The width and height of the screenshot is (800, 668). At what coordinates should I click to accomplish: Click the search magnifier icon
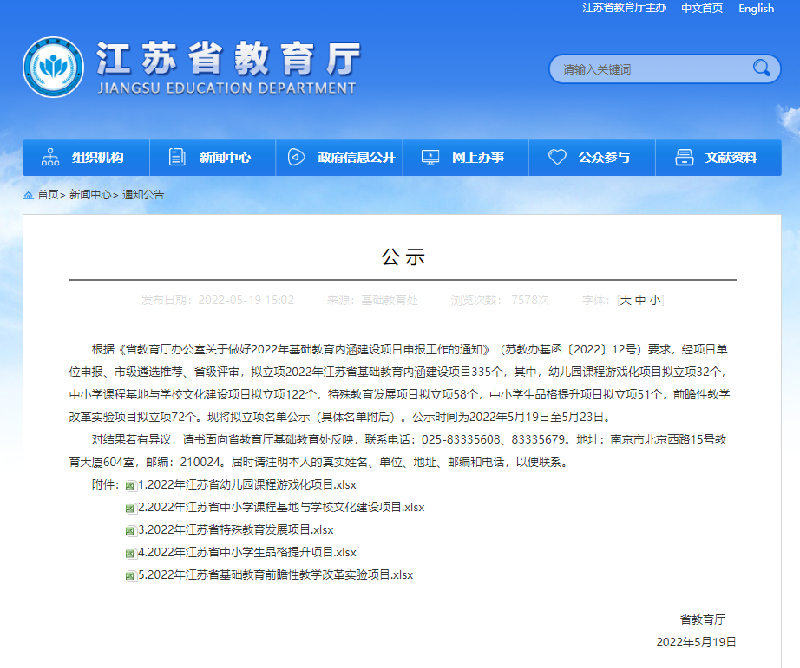(x=761, y=68)
